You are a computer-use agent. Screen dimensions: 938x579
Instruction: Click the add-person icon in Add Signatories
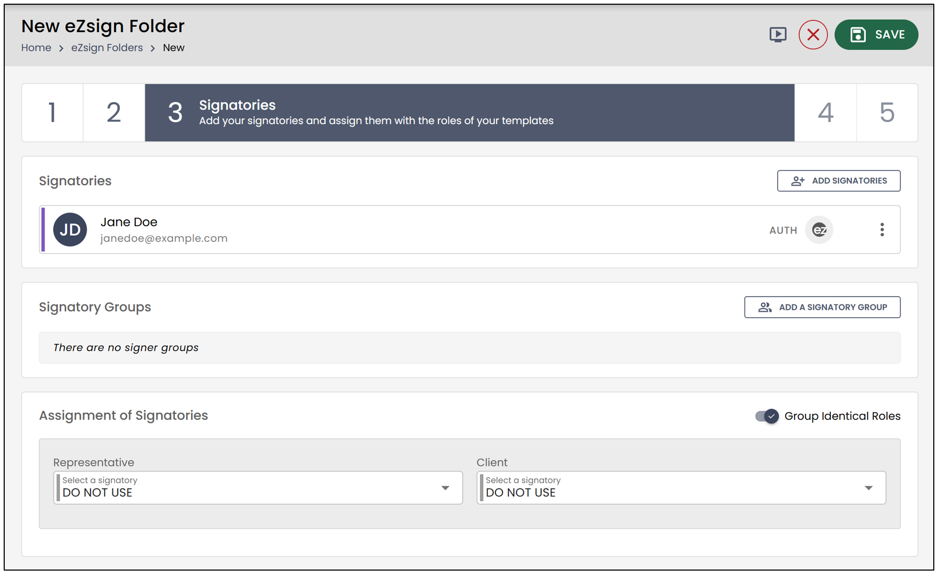click(798, 181)
